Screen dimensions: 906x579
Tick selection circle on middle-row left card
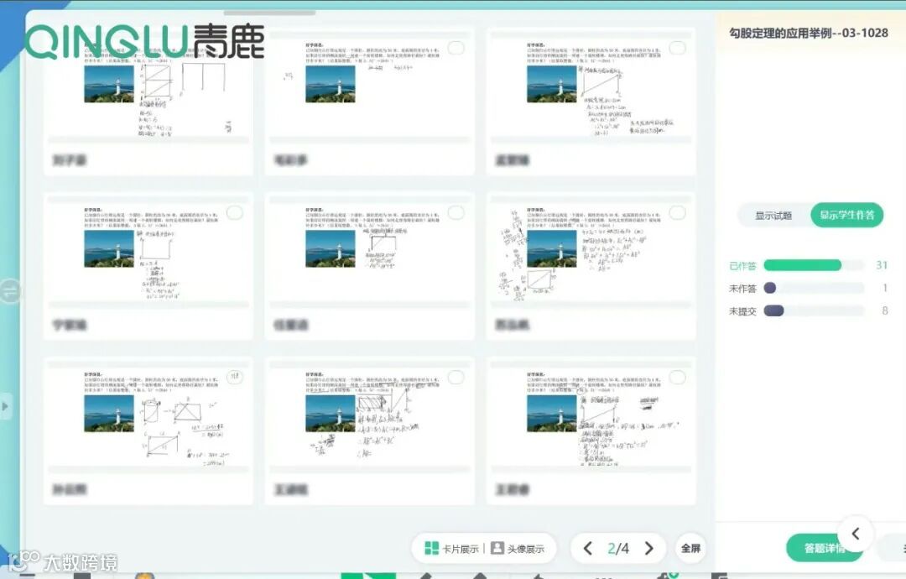[235, 212]
